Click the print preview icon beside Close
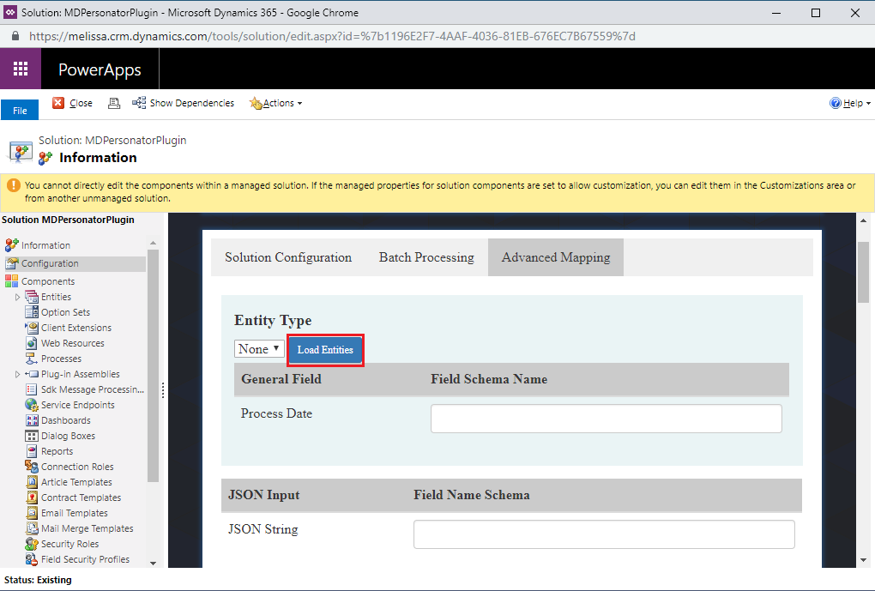This screenshot has height=591, width=875. [114, 103]
